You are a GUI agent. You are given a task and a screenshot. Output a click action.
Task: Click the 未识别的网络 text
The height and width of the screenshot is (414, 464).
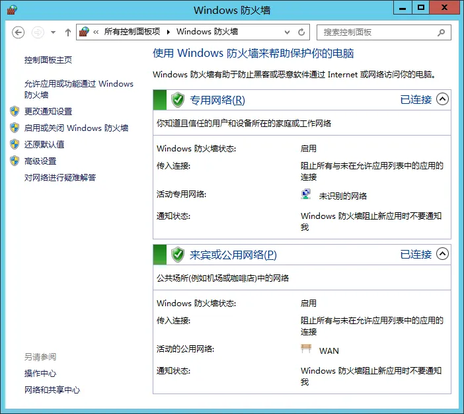[x=343, y=196]
